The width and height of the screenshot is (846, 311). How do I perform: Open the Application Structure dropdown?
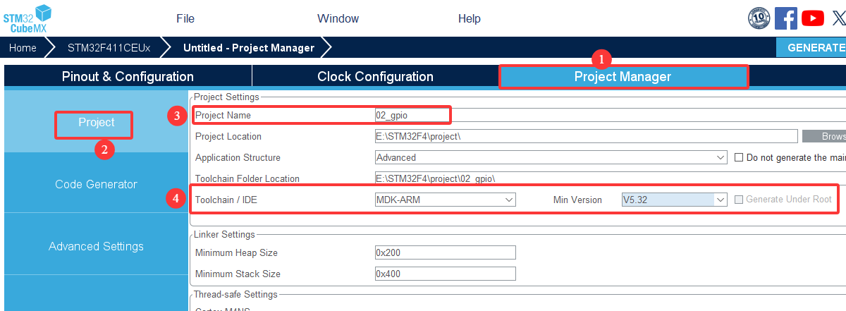coord(551,157)
